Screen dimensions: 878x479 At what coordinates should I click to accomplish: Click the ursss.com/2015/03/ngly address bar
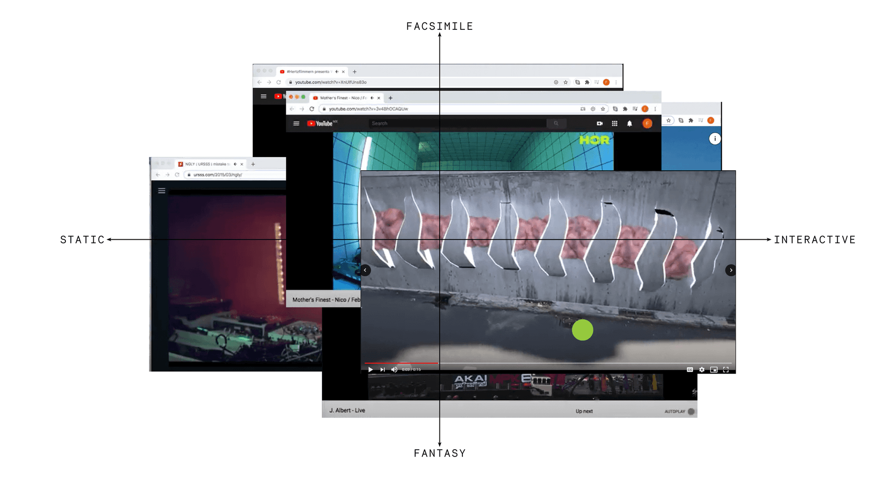[x=235, y=175]
